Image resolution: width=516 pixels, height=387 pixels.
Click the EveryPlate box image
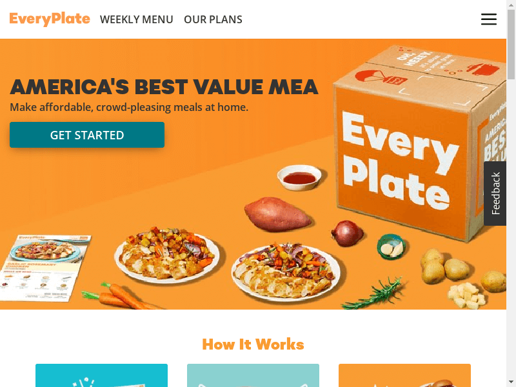418,141
